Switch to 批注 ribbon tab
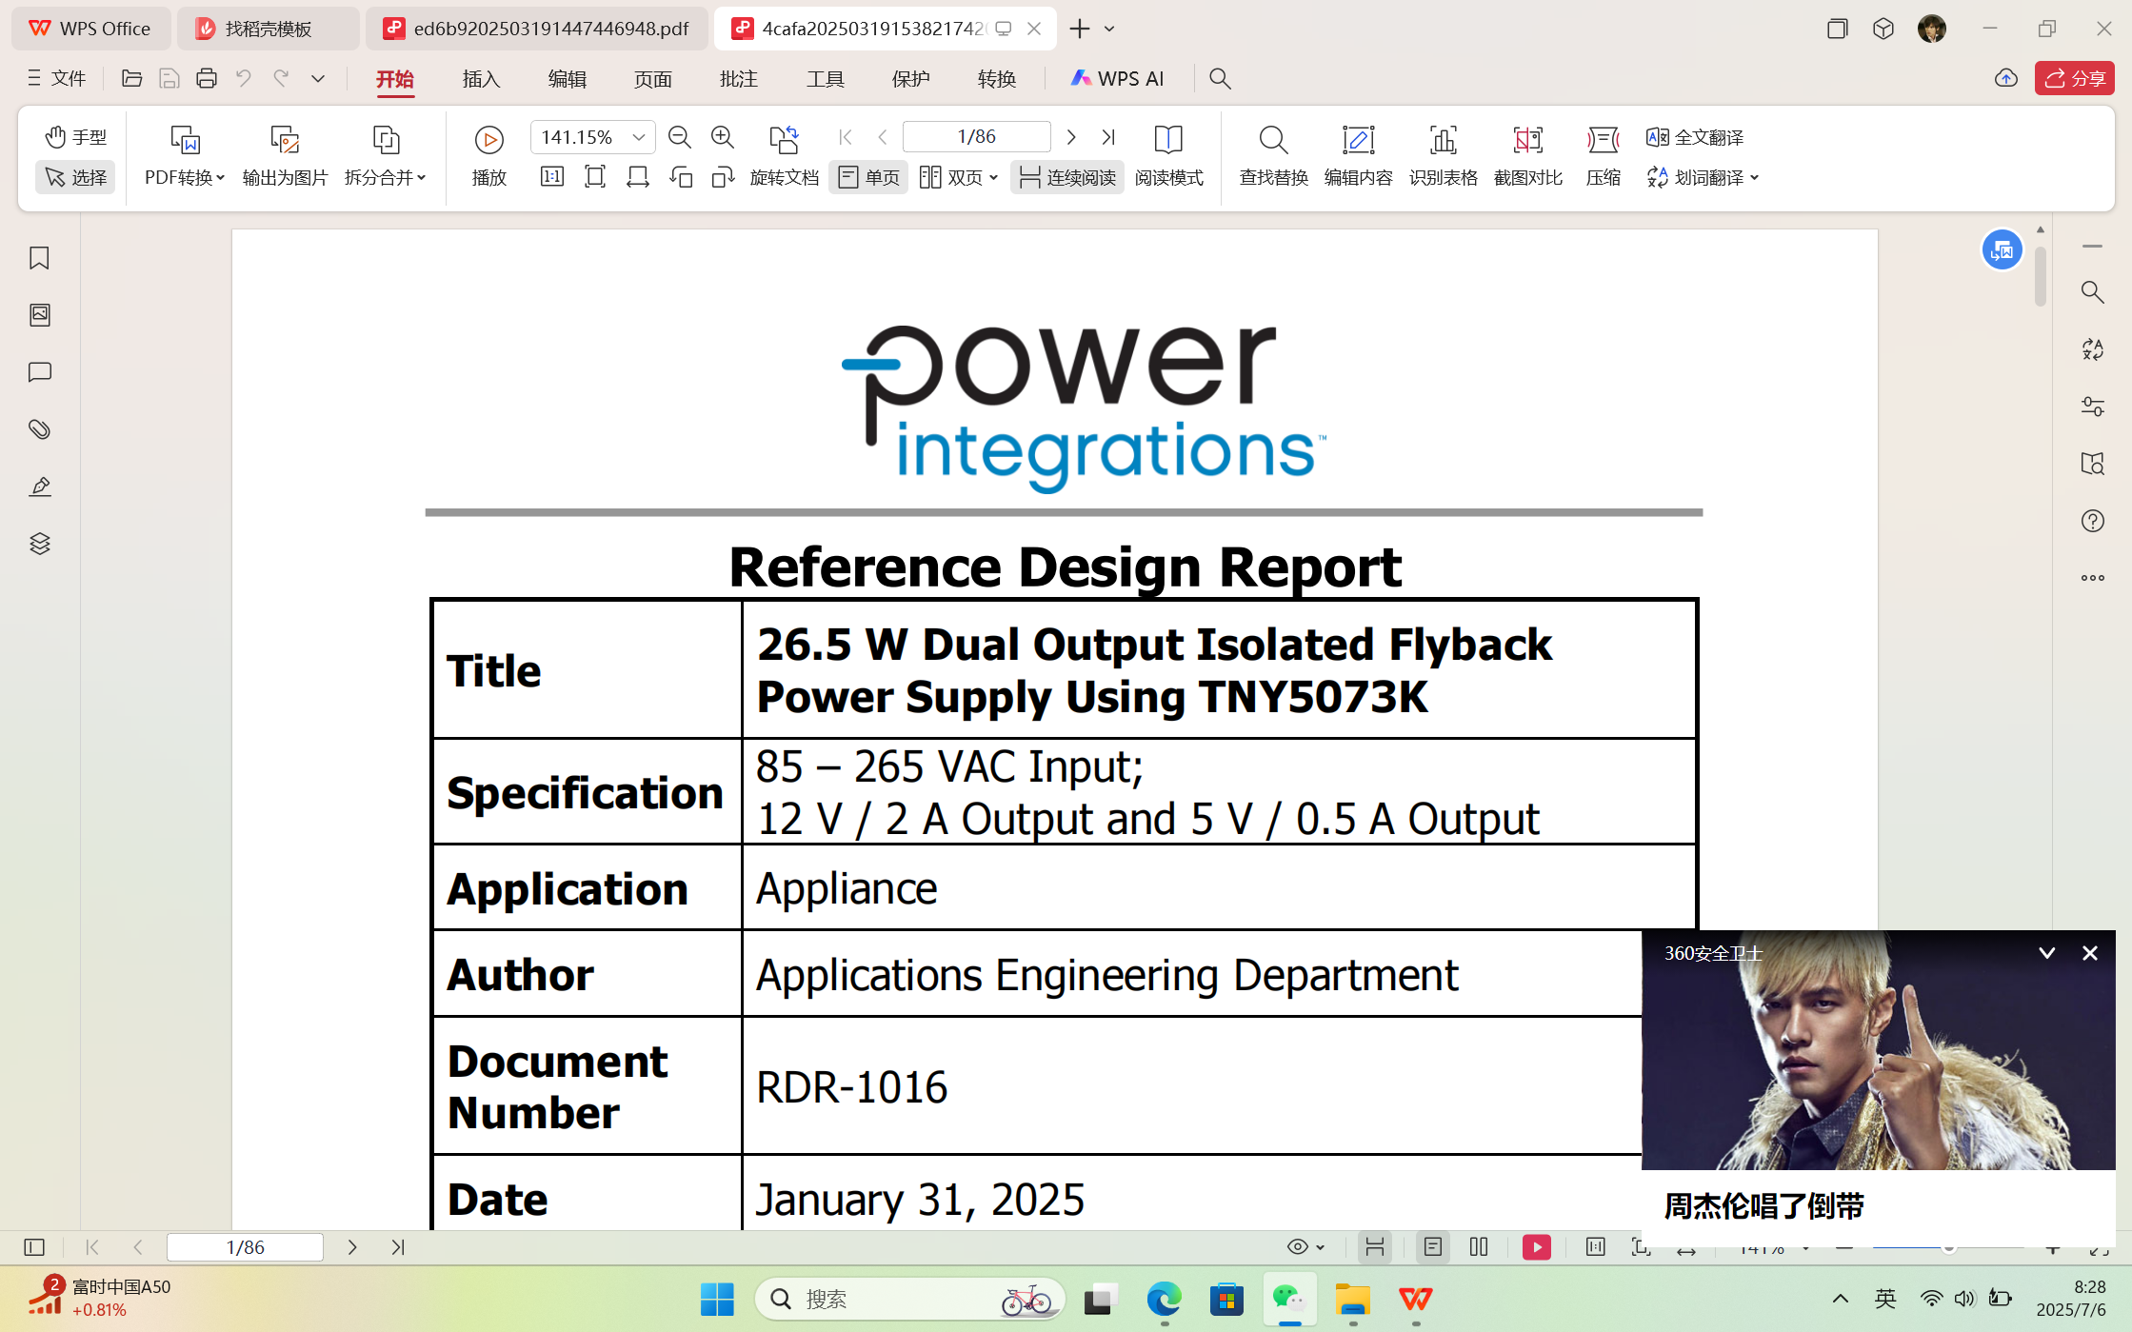2132x1332 pixels. click(x=739, y=79)
